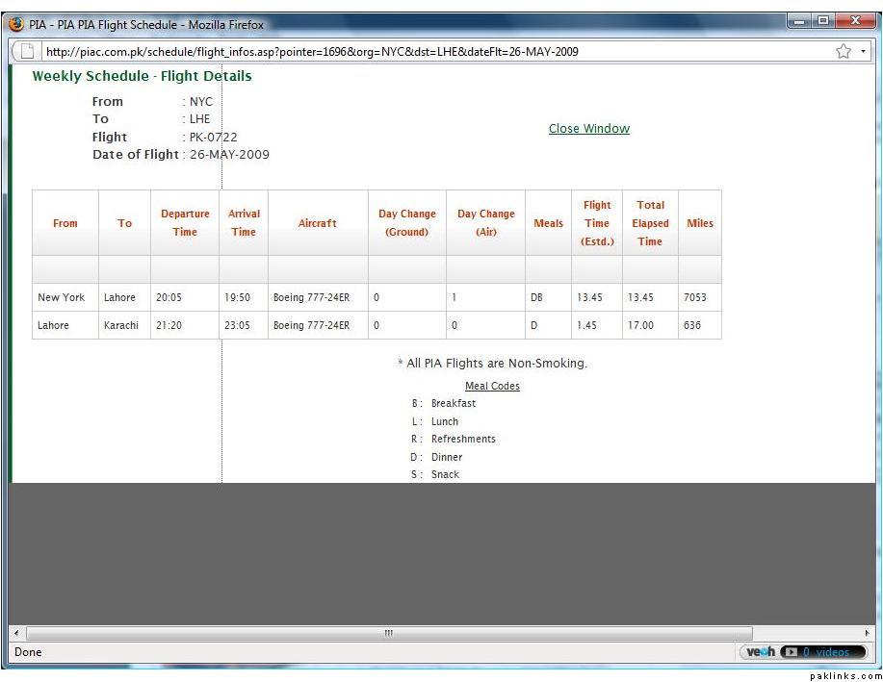Click the Veoh logo in status bar
This screenshot has height=682, width=883.
click(760, 652)
